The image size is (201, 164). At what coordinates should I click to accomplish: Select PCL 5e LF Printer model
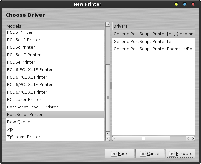pos(55,55)
